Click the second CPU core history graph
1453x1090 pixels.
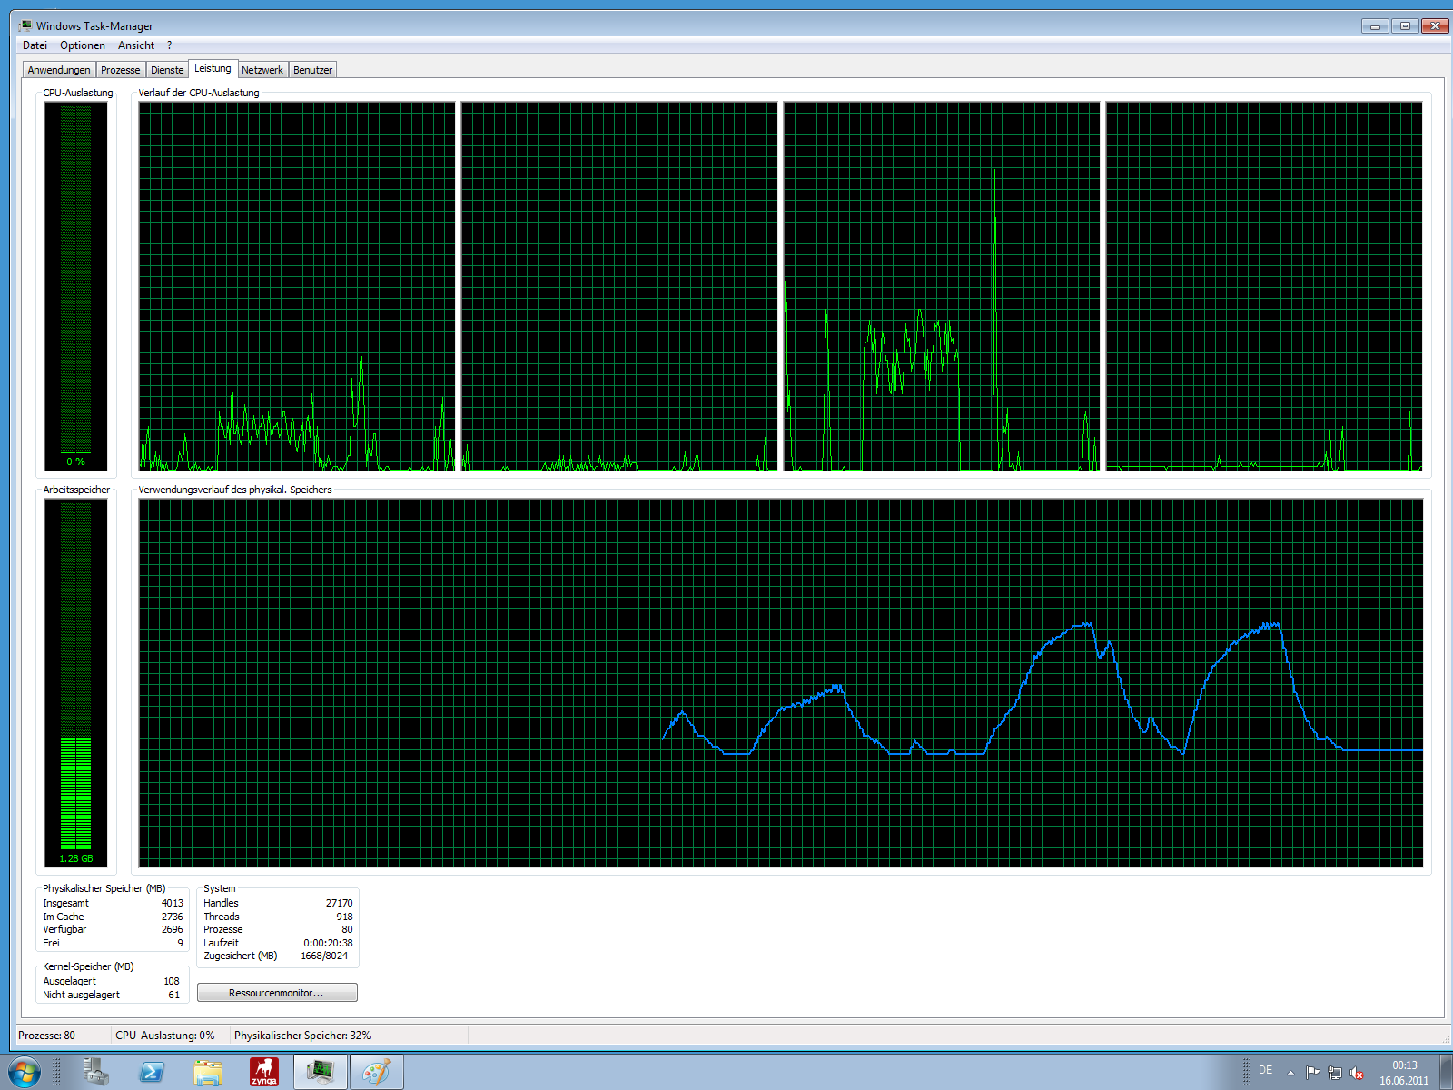click(x=619, y=286)
